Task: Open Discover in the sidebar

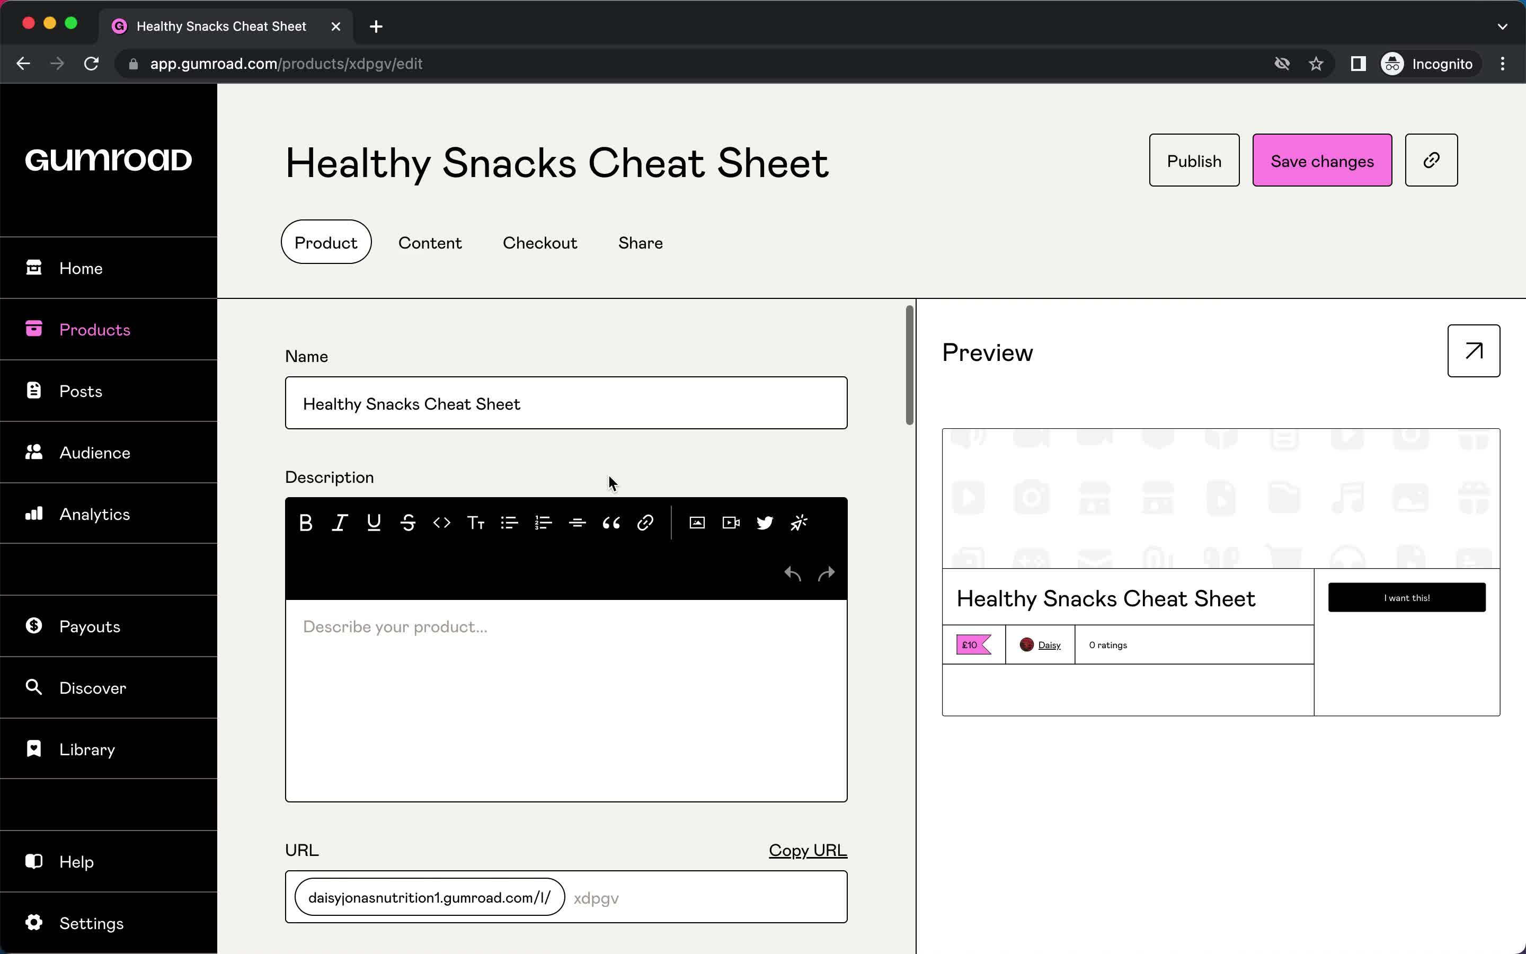Action: (x=109, y=688)
